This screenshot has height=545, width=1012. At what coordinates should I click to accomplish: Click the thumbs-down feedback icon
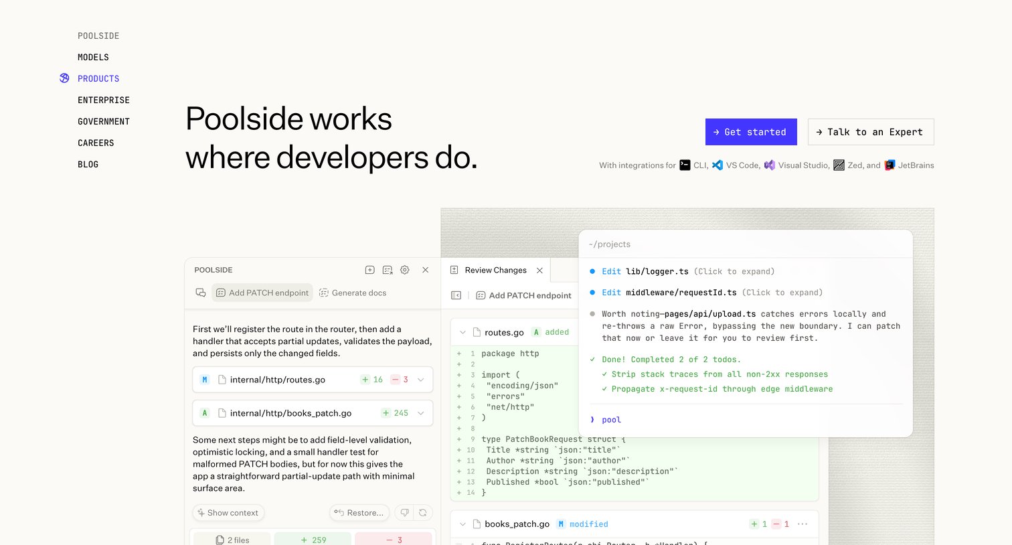(404, 513)
